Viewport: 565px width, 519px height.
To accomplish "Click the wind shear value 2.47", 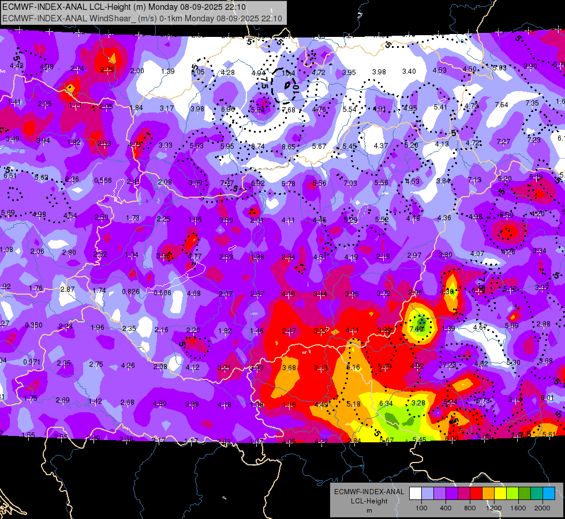I will pyautogui.click(x=289, y=330).
